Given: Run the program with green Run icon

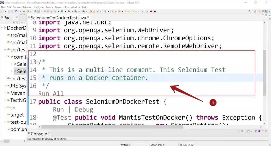Looking at the screenshot, I should (x=62, y=11).
